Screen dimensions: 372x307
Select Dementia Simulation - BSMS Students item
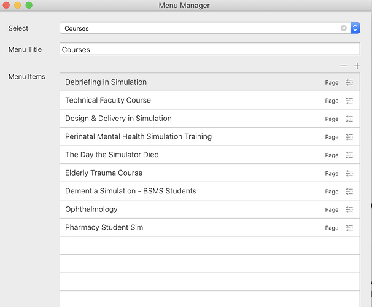click(x=131, y=191)
